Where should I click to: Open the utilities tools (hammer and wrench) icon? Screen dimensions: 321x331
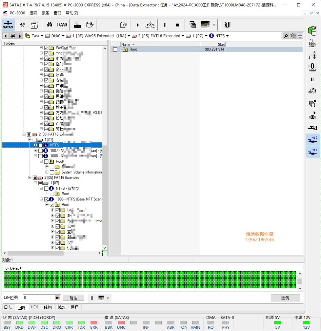pyautogui.click(x=22, y=25)
